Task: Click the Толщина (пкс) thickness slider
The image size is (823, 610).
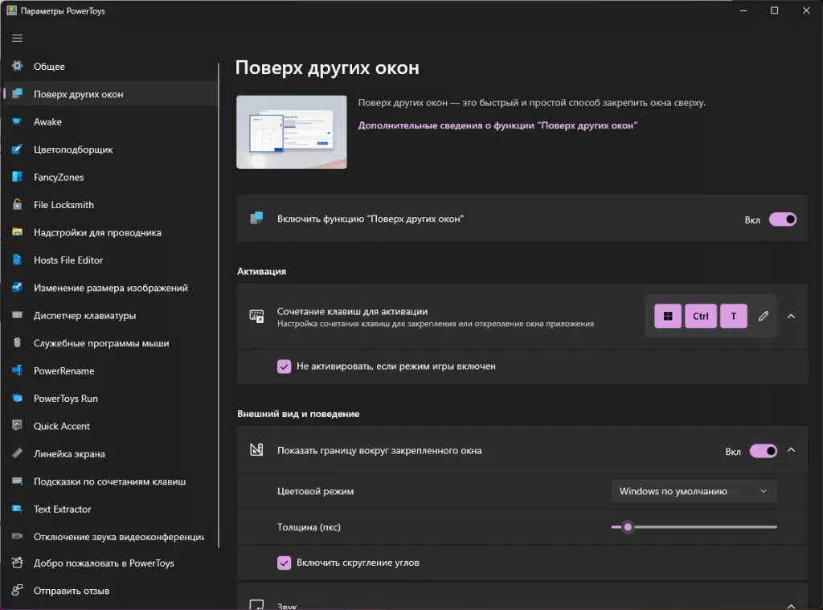Action: click(694, 527)
